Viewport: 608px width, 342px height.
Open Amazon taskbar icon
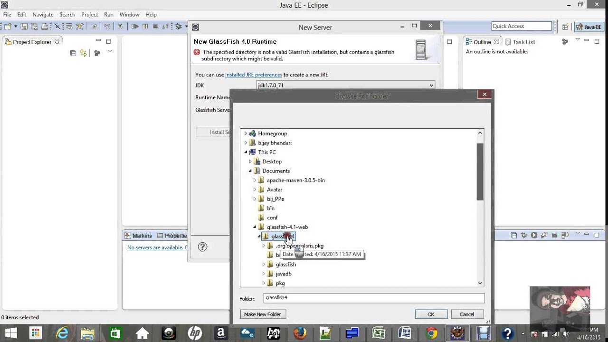point(221,333)
